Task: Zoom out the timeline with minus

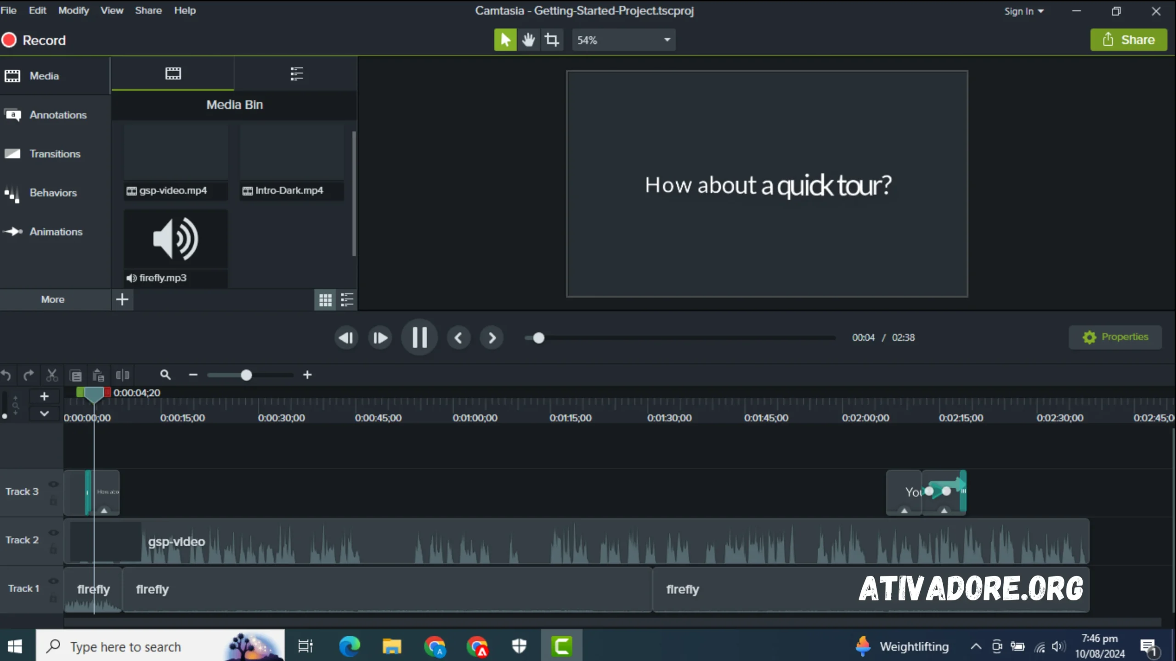Action: point(193,375)
